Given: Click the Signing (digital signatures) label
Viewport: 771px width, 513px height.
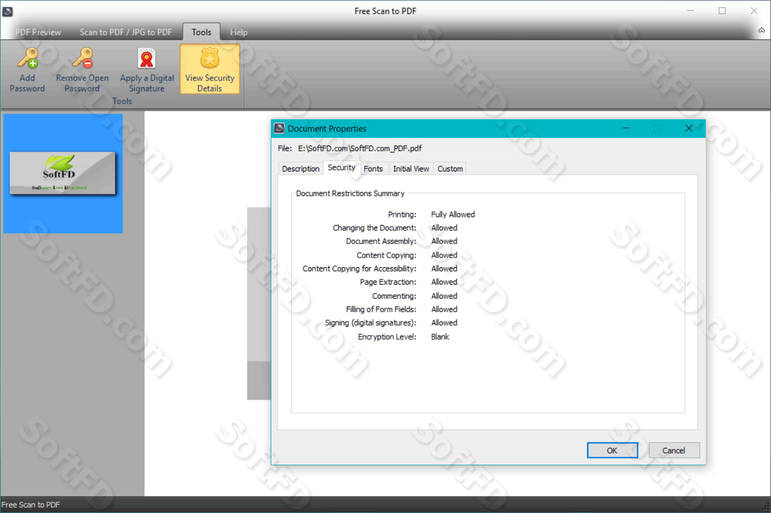Looking at the screenshot, I should tap(371, 323).
